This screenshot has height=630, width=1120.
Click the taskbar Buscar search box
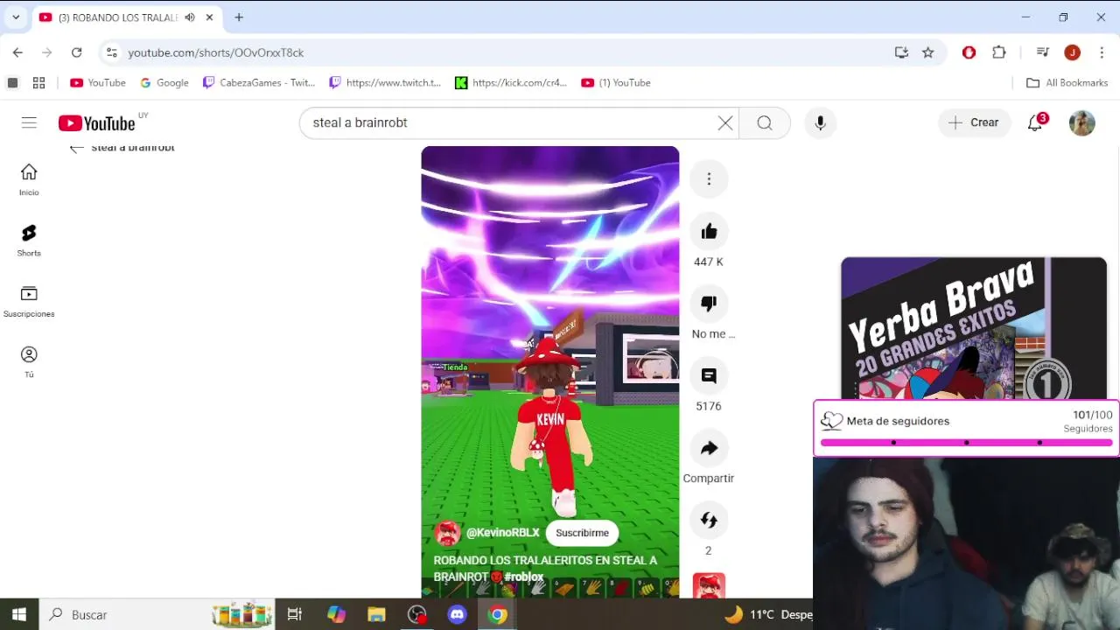(157, 614)
